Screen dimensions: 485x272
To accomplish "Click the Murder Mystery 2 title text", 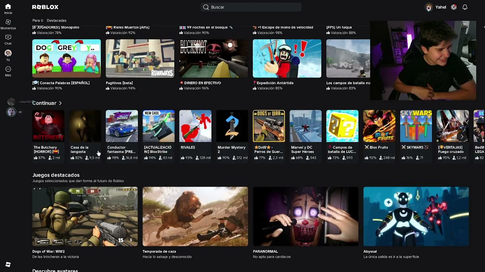I will point(232,150).
